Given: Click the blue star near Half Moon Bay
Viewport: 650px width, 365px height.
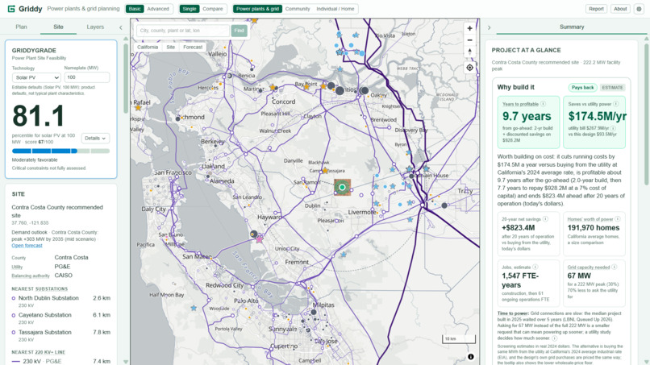Looking at the screenshot, I should 194,309.
